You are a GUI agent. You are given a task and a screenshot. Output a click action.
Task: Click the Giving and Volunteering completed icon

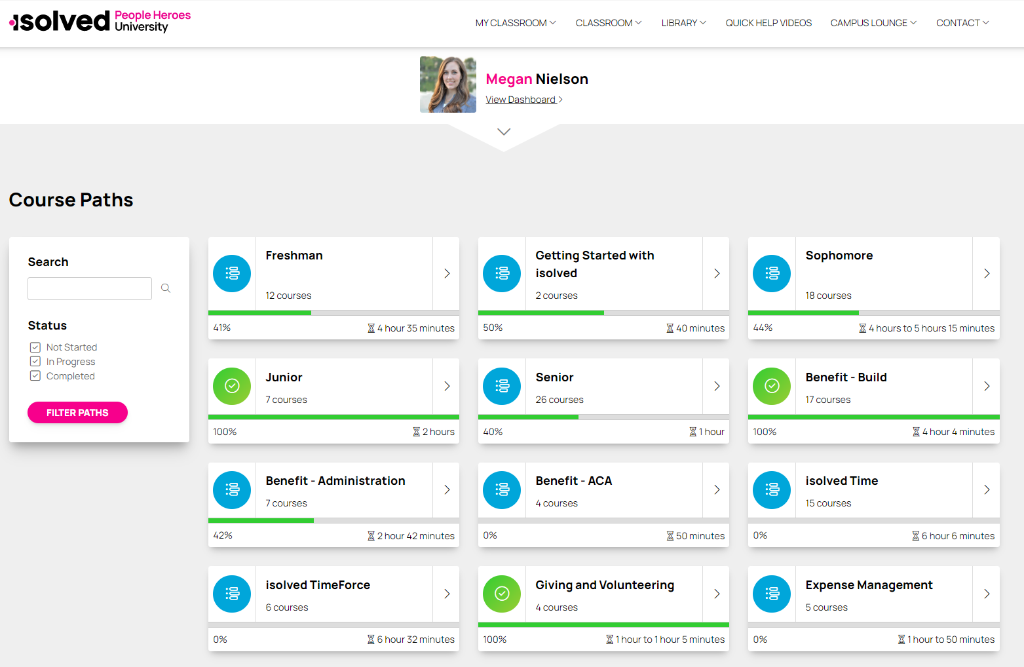click(x=502, y=594)
